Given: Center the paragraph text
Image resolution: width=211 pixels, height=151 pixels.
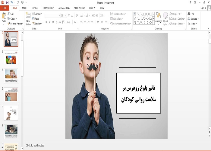Looking at the screenshot, I should click(x=85, y=22).
